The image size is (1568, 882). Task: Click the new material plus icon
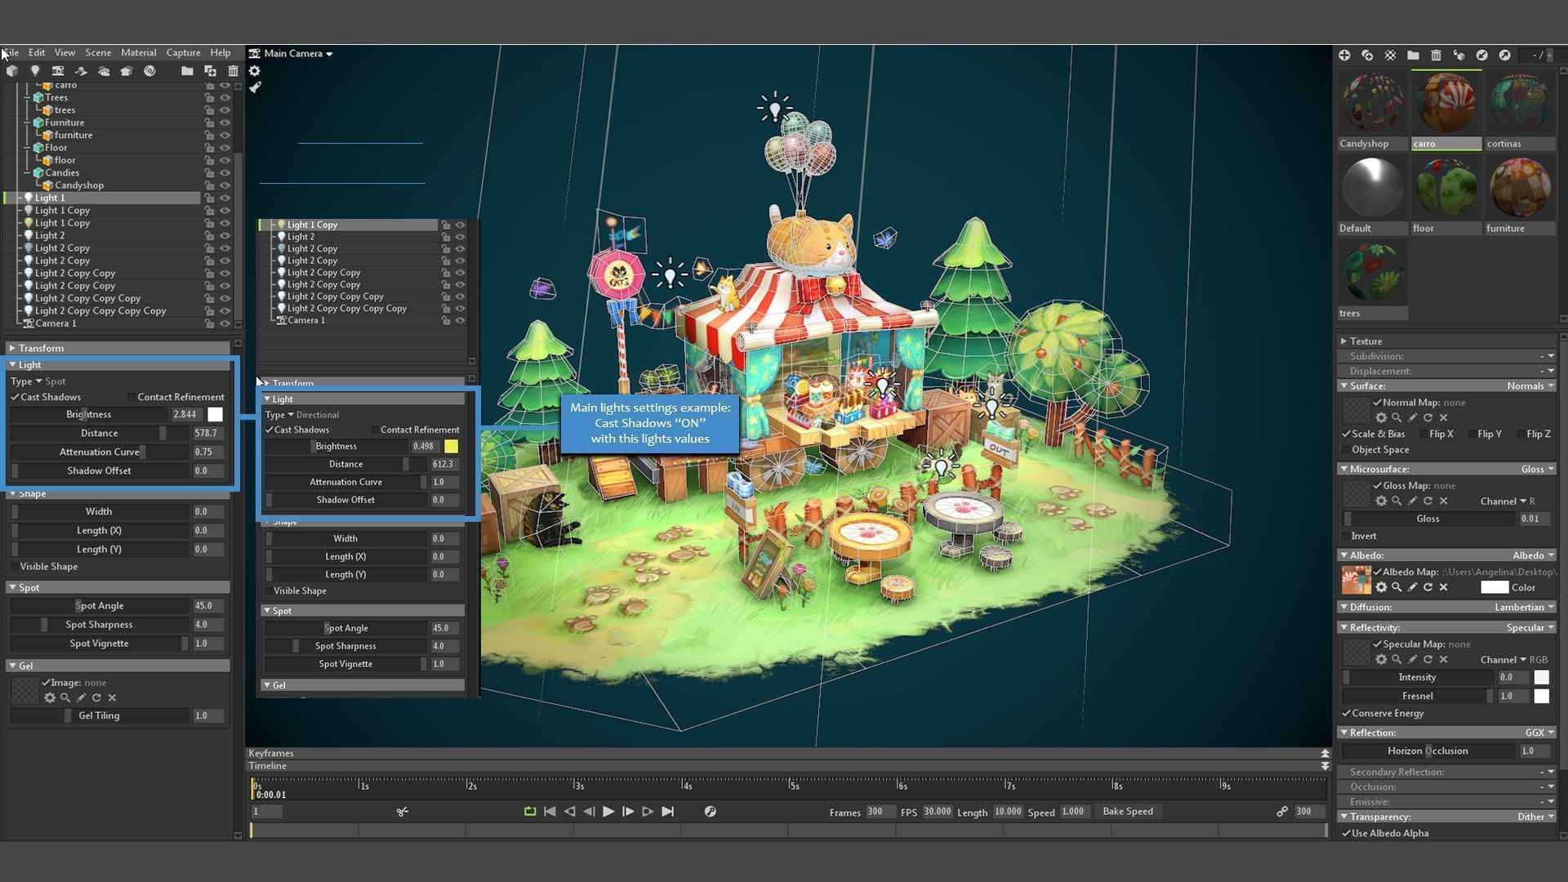[1344, 55]
